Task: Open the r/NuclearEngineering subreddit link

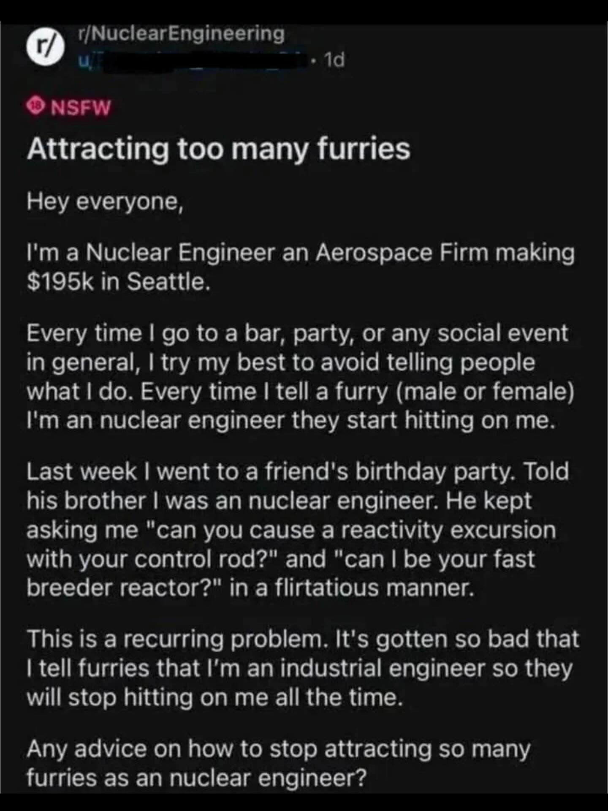Action: [x=182, y=33]
